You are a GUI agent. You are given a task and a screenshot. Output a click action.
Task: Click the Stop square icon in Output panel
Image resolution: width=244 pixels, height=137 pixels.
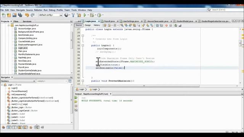click(76, 106)
